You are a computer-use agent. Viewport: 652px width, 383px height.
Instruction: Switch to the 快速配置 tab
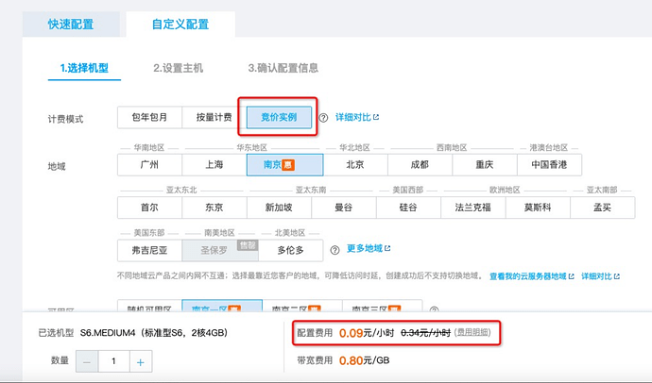tap(71, 25)
